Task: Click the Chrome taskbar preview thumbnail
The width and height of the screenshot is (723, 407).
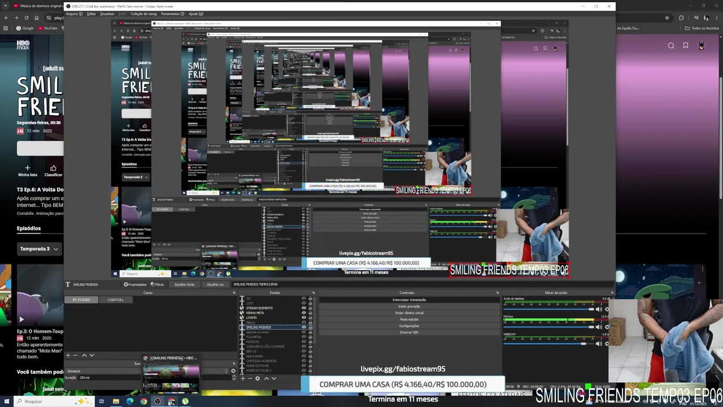Action: 171,375
